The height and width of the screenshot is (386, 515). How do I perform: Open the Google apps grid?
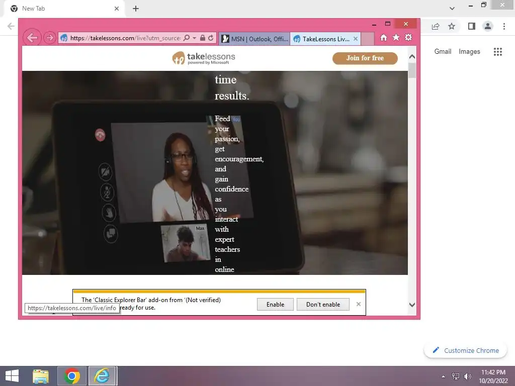(497, 52)
